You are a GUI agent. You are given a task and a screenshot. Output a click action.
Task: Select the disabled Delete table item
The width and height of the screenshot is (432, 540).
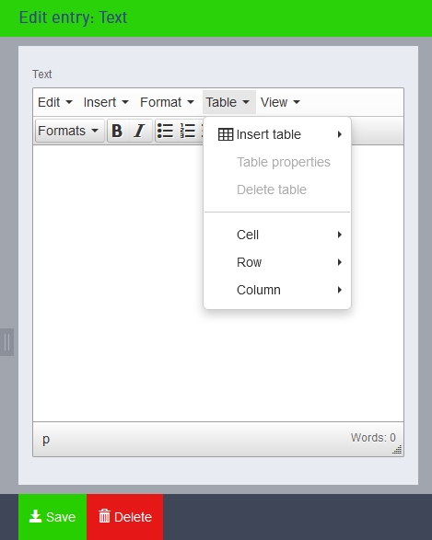click(277, 190)
